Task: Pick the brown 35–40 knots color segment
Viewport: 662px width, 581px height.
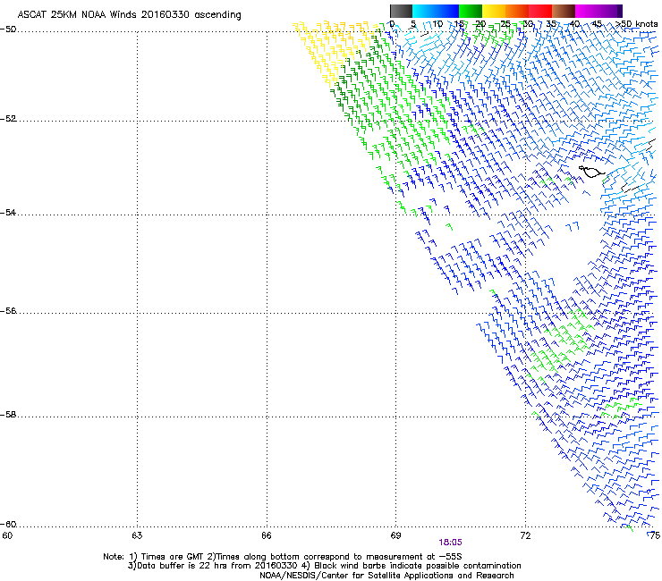Action: pos(564,11)
